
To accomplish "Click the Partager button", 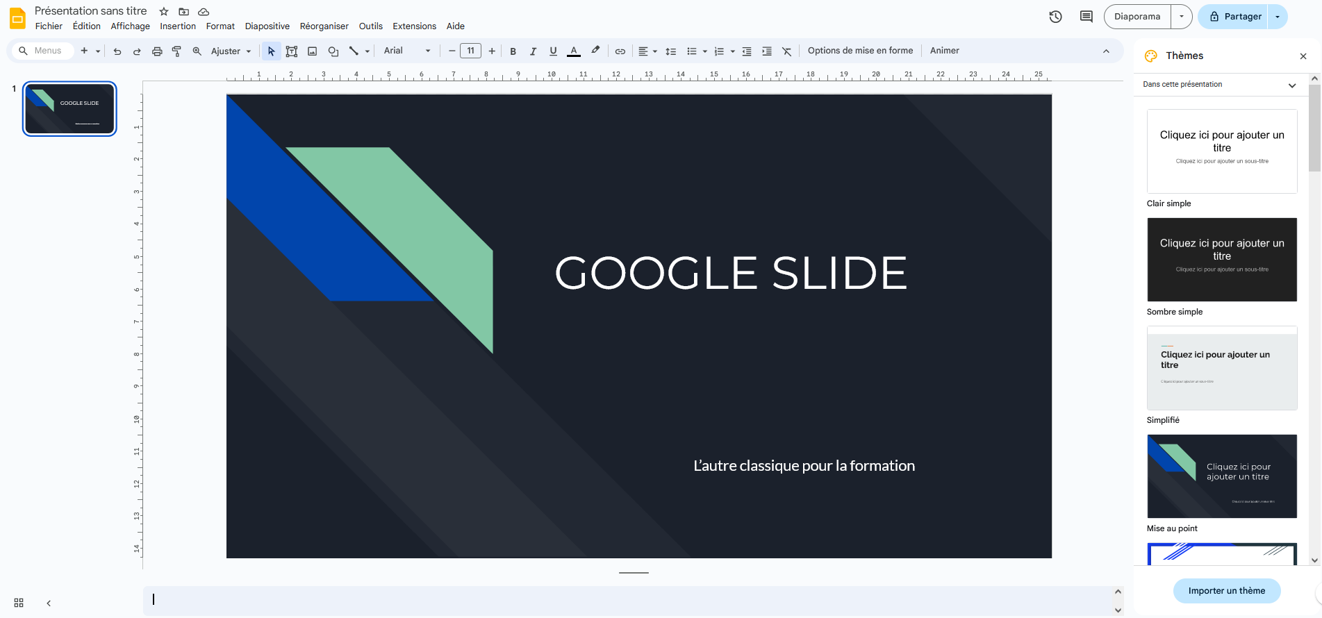I will [x=1235, y=17].
